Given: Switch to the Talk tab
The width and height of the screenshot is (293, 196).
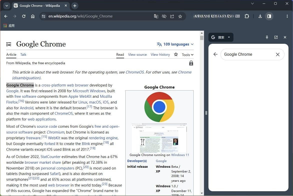Looking at the screenshot, I should click(x=23, y=54).
